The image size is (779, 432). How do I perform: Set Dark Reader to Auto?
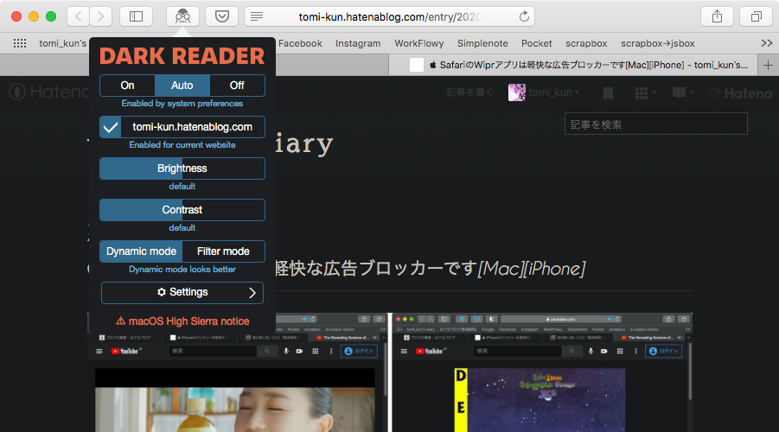tap(182, 86)
